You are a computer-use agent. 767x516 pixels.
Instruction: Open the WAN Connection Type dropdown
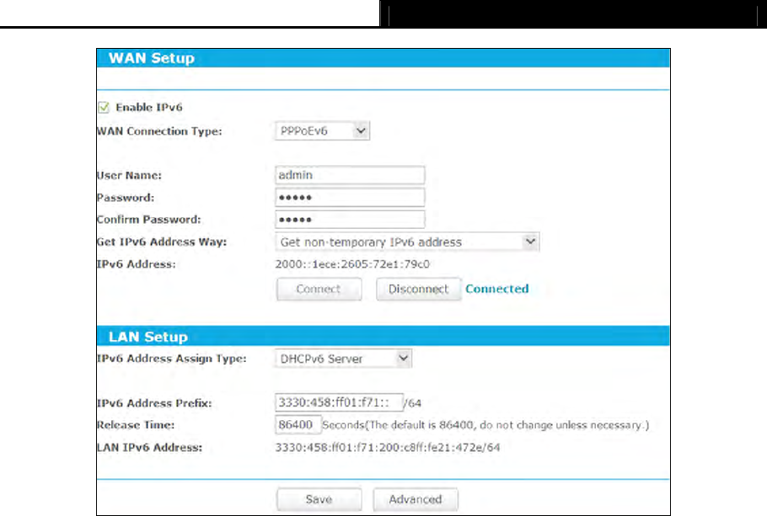point(322,131)
